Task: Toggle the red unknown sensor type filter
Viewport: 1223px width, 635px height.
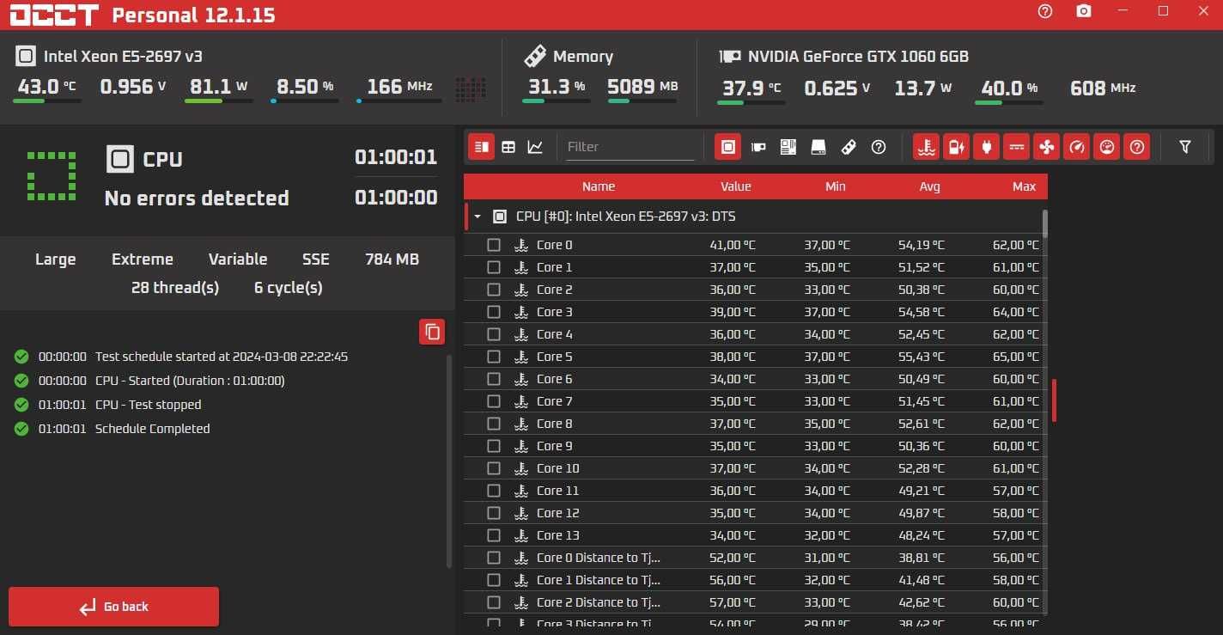Action: [x=1136, y=147]
